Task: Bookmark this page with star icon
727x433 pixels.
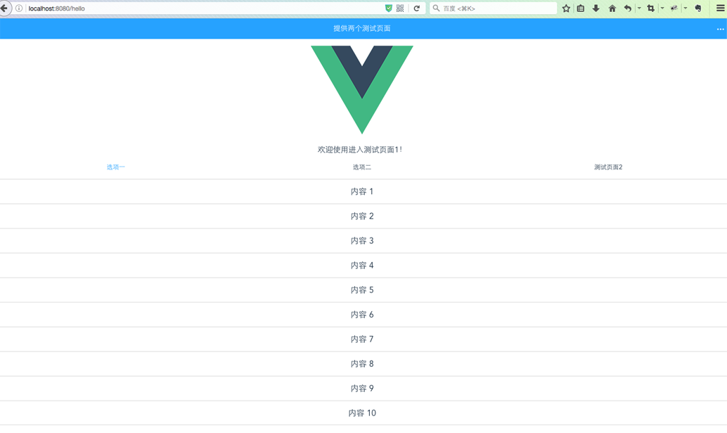Action: [x=566, y=8]
